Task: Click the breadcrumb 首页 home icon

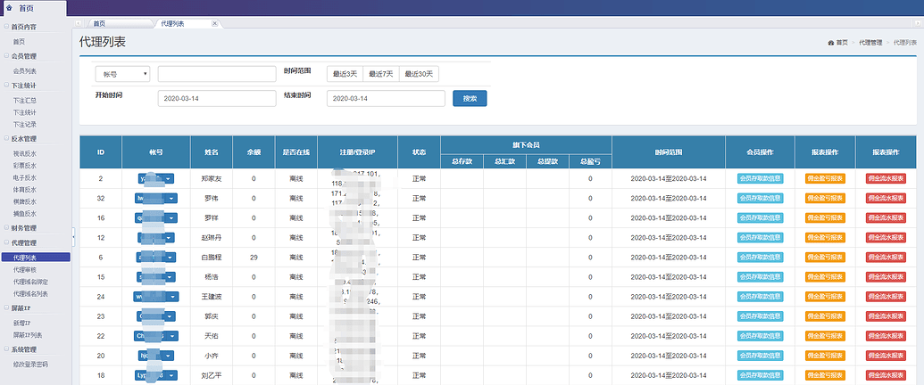Action: click(831, 43)
